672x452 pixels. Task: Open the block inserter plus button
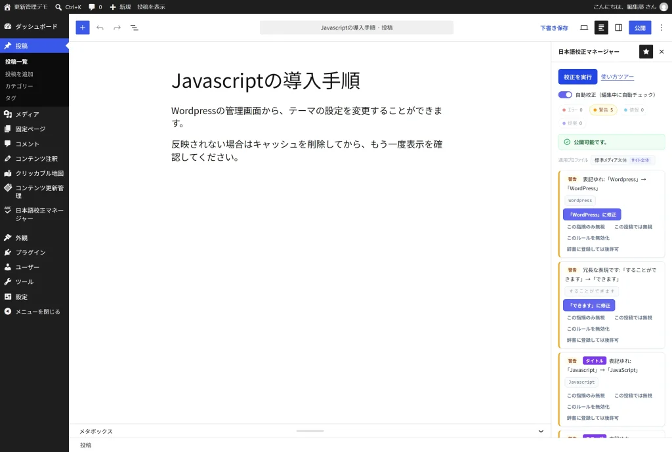(x=83, y=28)
